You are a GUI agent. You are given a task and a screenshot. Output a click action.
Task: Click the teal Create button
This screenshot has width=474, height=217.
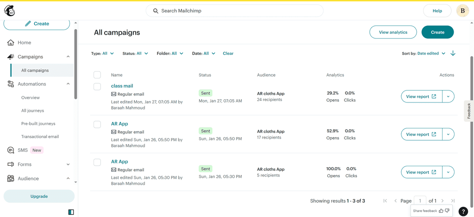click(x=437, y=32)
